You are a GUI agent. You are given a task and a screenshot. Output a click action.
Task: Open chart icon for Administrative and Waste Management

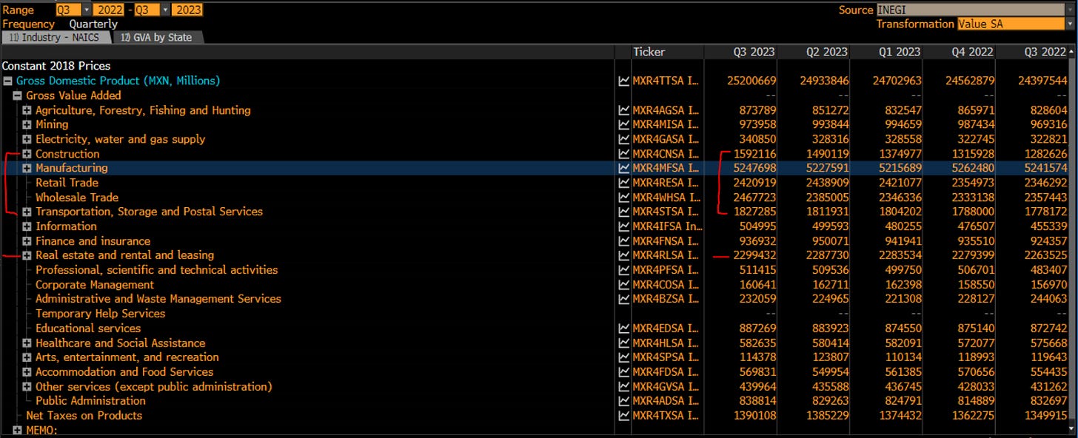[x=623, y=299]
